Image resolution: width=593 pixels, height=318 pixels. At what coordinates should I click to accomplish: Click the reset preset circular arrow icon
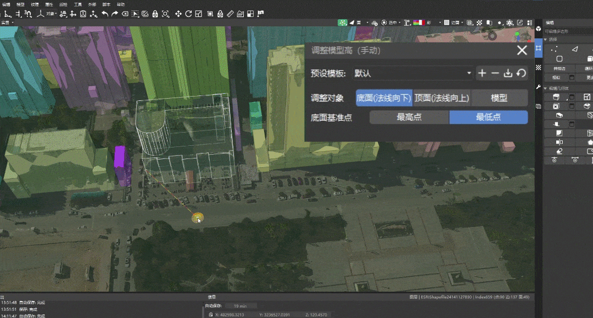tap(521, 73)
